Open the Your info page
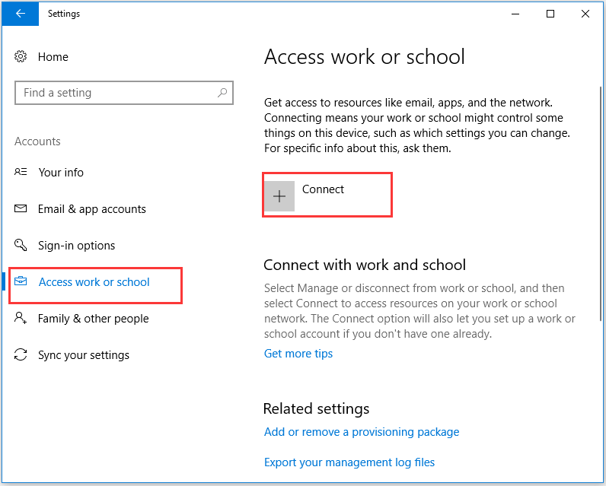This screenshot has height=486, width=606. click(61, 172)
